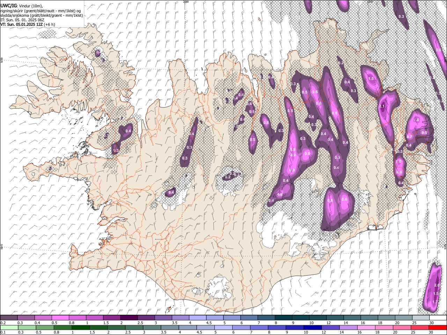Click the 'UWC/IG: Vindur (10m)' title text
The width and height of the screenshot is (447, 335).
click(x=22, y=6)
